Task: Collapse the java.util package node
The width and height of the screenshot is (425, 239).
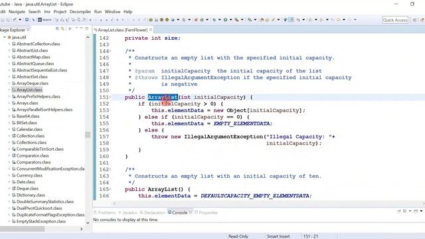Action: 5,37
